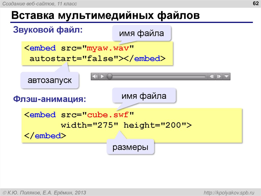Select the "автозапуск" callout bubble
This screenshot has height=196, width=261.
(x=49, y=80)
